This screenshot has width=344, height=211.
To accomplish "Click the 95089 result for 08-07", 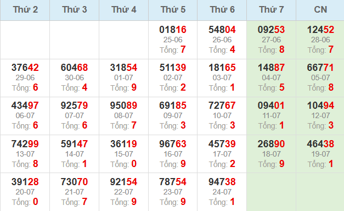I will [123, 105].
